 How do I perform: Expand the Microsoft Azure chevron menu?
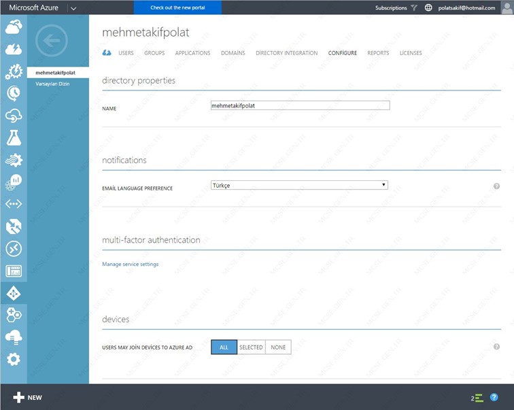[73, 8]
